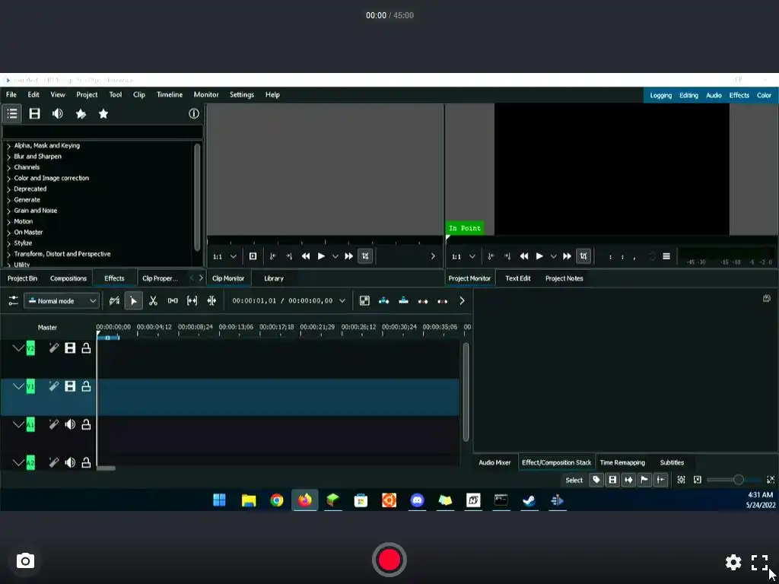Open Project Monitor hamburger menu
This screenshot has height=584, width=779.
(x=666, y=256)
